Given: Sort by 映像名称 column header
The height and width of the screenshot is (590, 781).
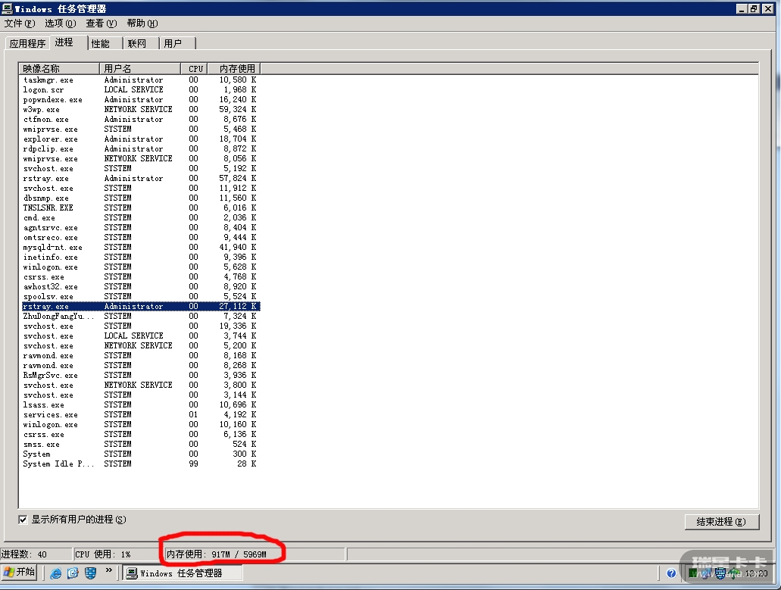Looking at the screenshot, I should pyautogui.click(x=59, y=69).
